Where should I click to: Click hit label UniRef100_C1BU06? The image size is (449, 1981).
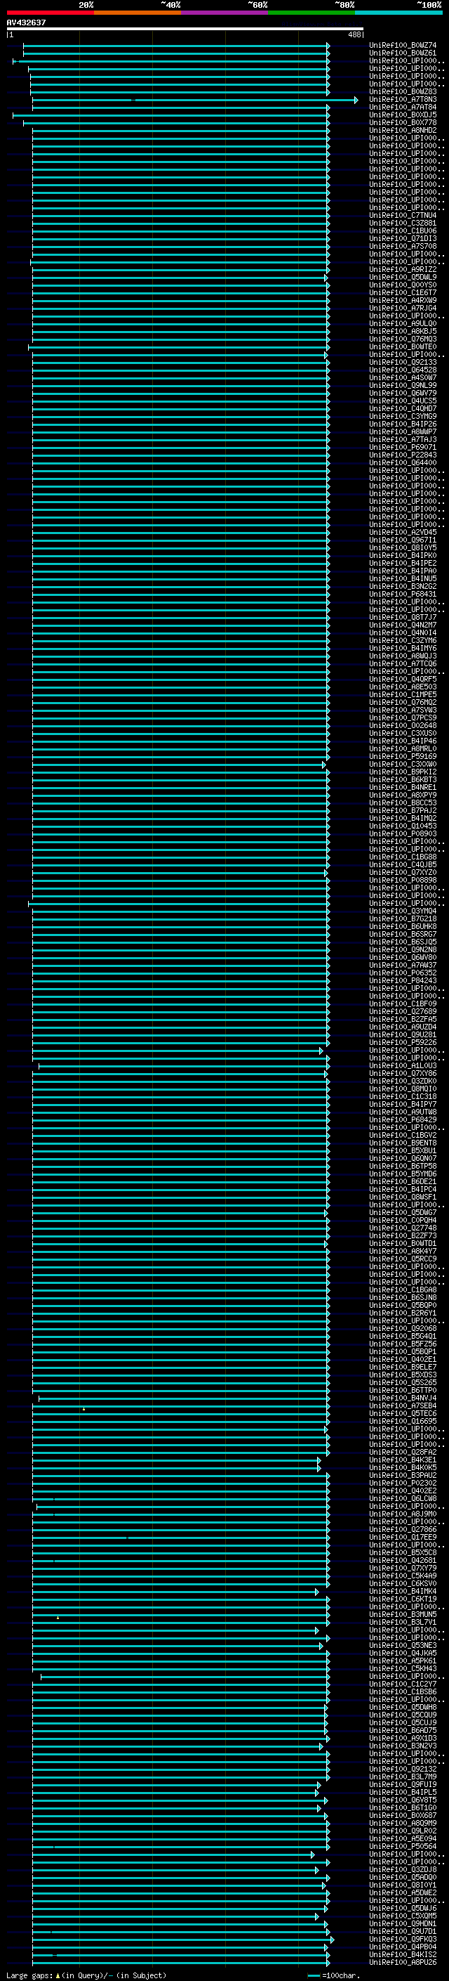click(x=403, y=230)
